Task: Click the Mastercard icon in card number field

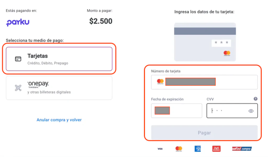Action: [x=160, y=82]
